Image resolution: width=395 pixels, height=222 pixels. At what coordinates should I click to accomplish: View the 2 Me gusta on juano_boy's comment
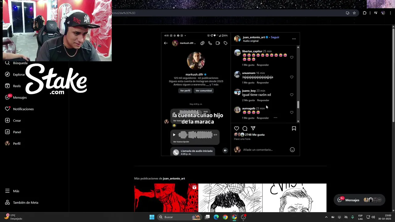click(x=248, y=100)
